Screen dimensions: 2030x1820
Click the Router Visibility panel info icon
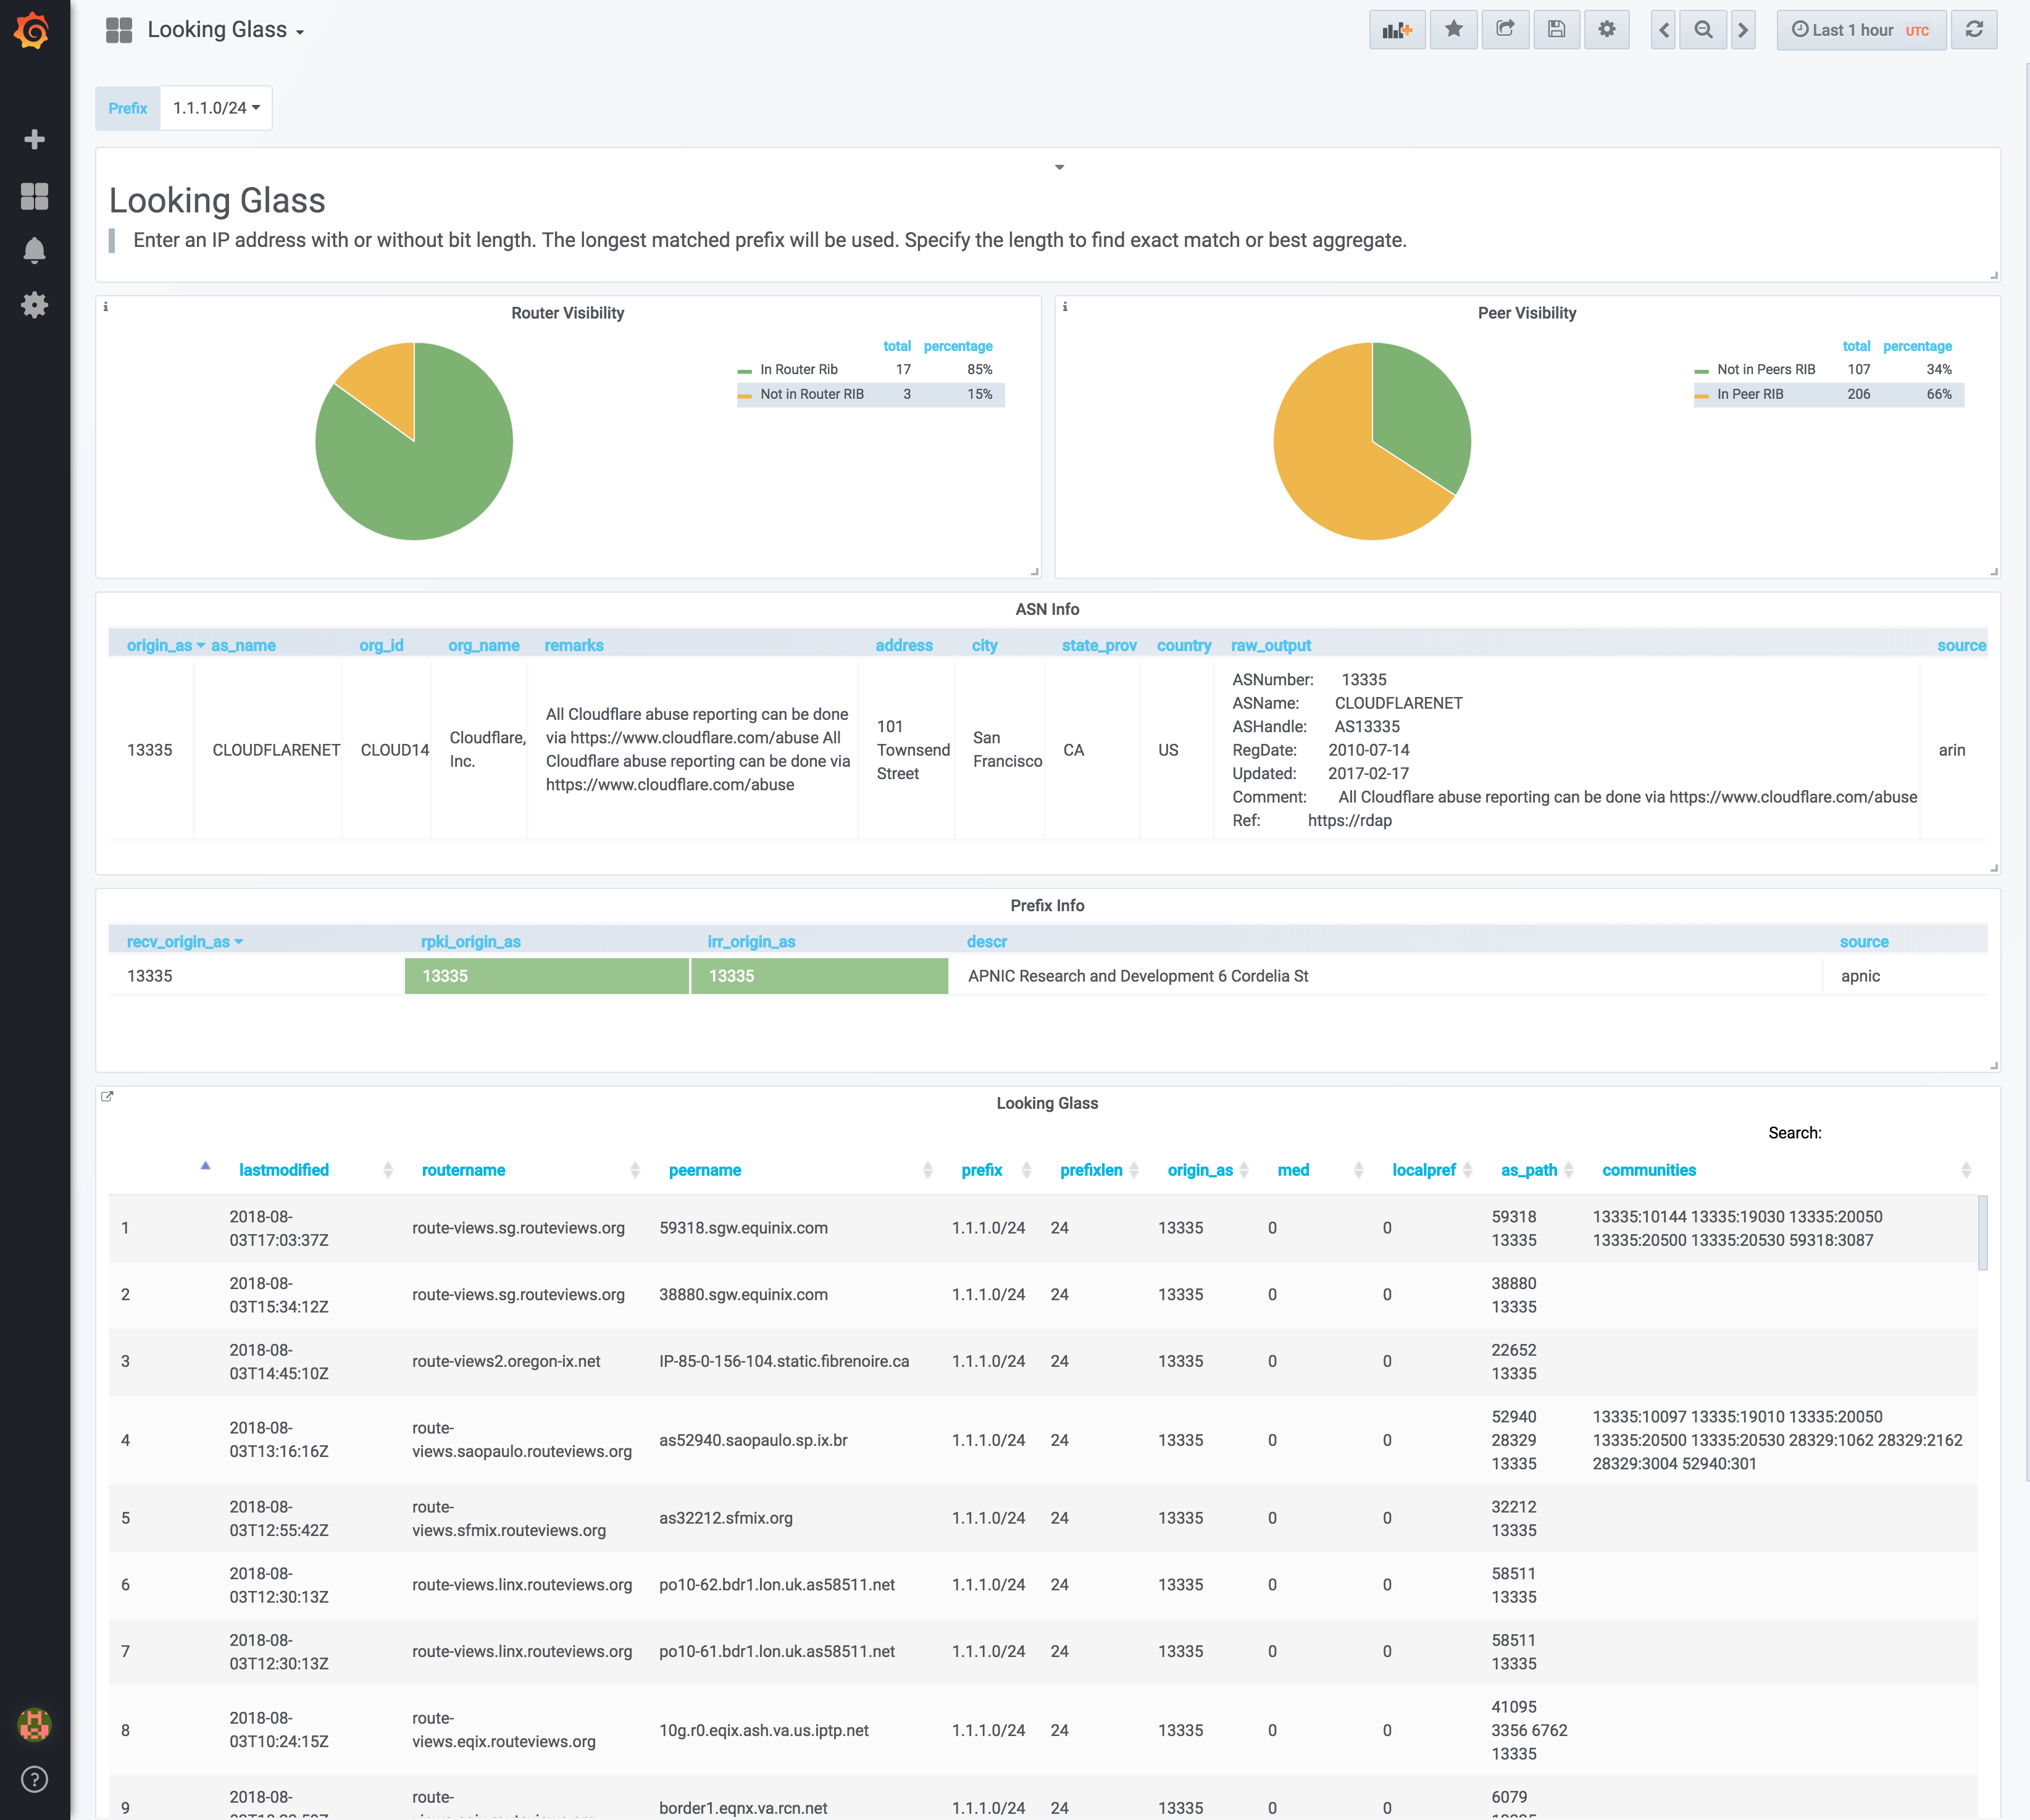click(106, 307)
